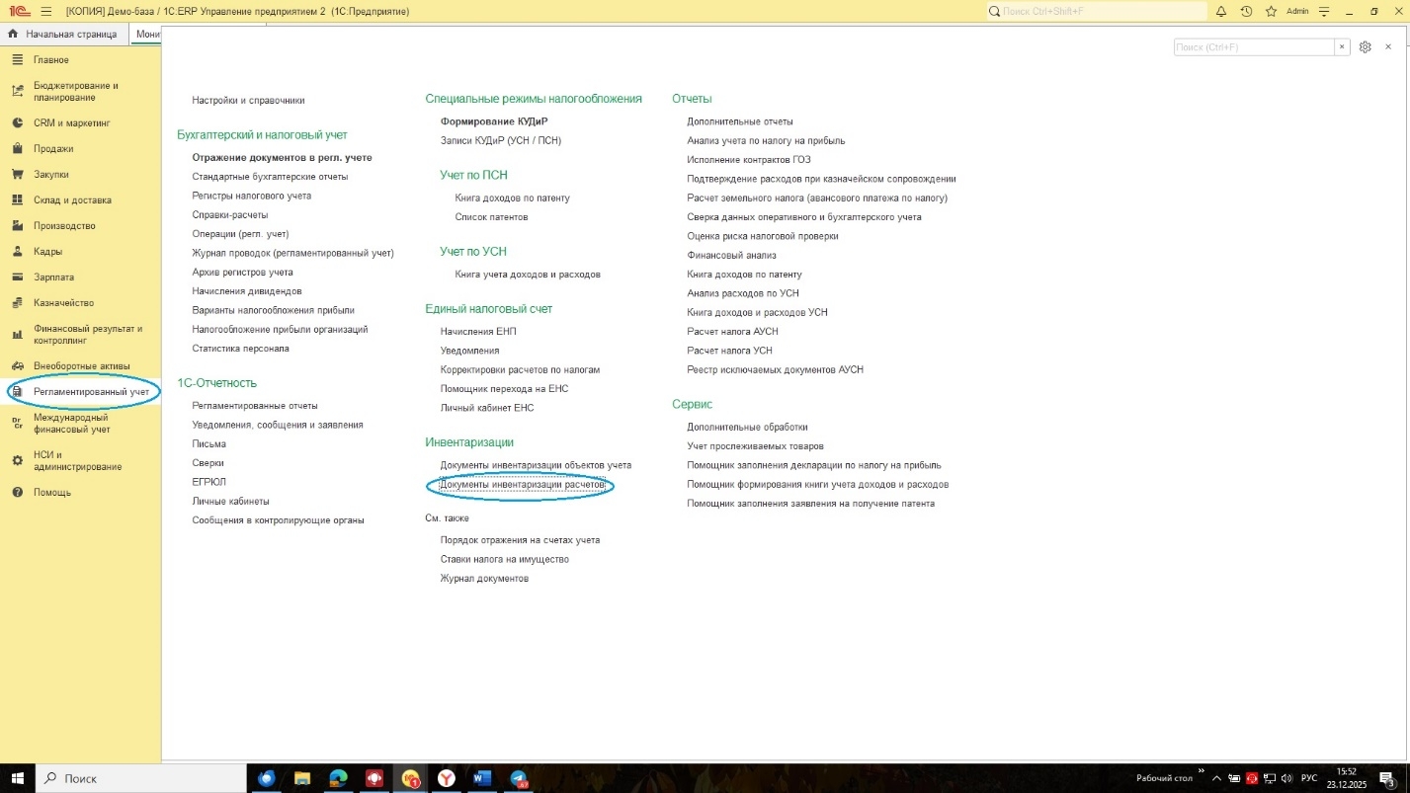Show hidden system tray icons
The width and height of the screenshot is (1410, 793).
click(1216, 778)
